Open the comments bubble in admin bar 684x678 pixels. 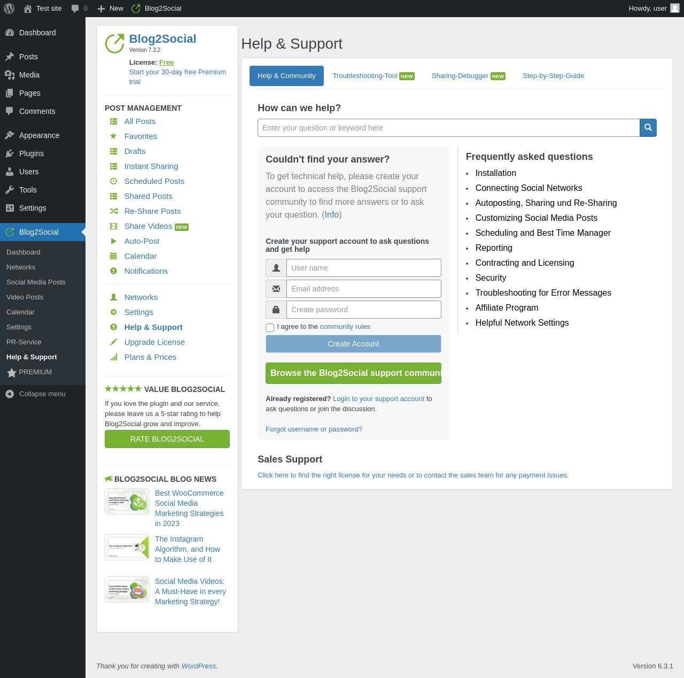pyautogui.click(x=75, y=9)
